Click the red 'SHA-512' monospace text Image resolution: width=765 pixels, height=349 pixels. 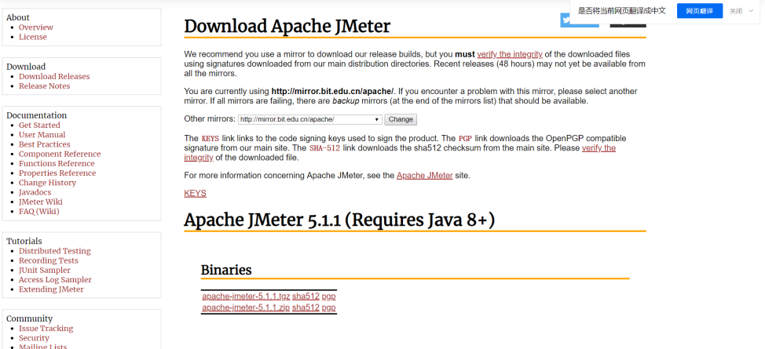point(325,147)
